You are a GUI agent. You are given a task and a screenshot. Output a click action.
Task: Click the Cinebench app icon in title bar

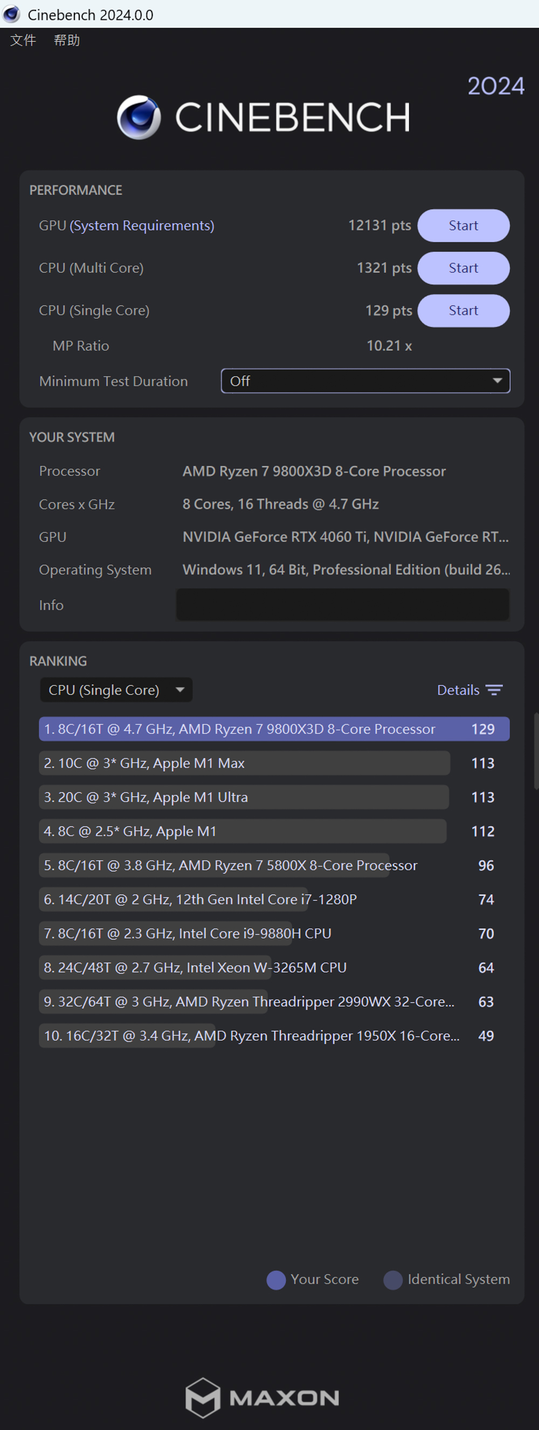coord(11,14)
